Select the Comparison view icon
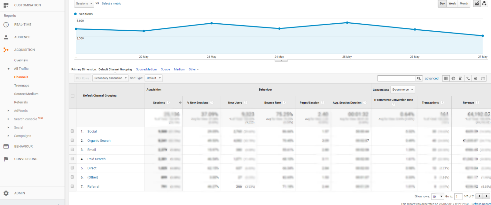This screenshot has height=205, width=491. point(468,78)
